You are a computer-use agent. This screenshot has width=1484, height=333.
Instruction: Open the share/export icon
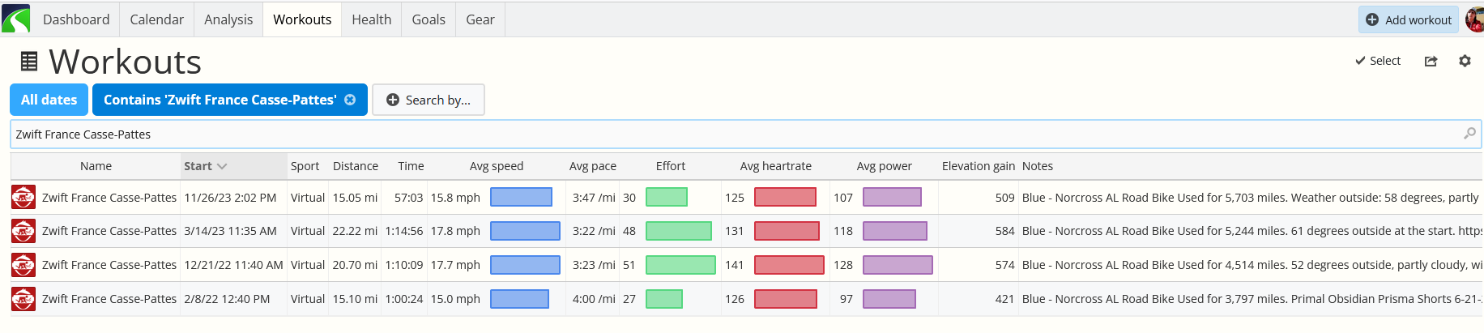coord(1431,61)
